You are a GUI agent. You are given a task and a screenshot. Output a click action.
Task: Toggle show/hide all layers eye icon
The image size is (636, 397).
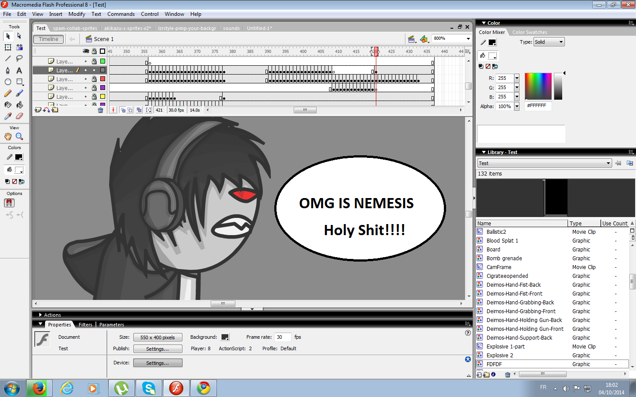[86, 51]
